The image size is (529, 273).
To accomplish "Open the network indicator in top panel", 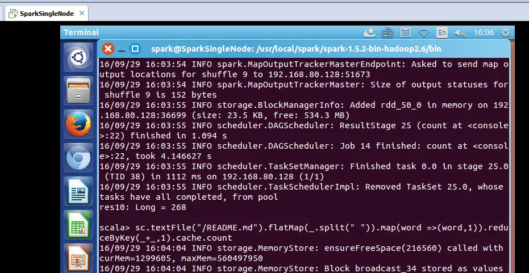I will (424, 33).
